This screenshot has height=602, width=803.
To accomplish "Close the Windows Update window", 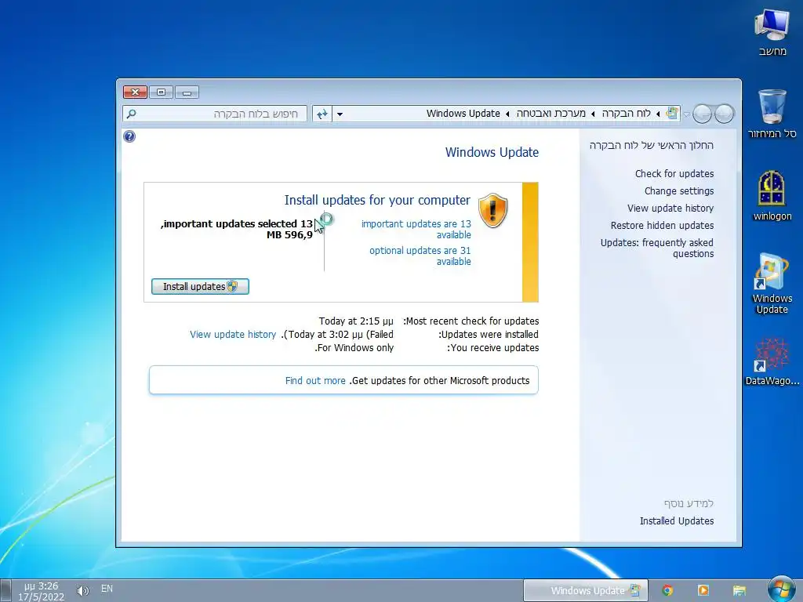I will (135, 92).
